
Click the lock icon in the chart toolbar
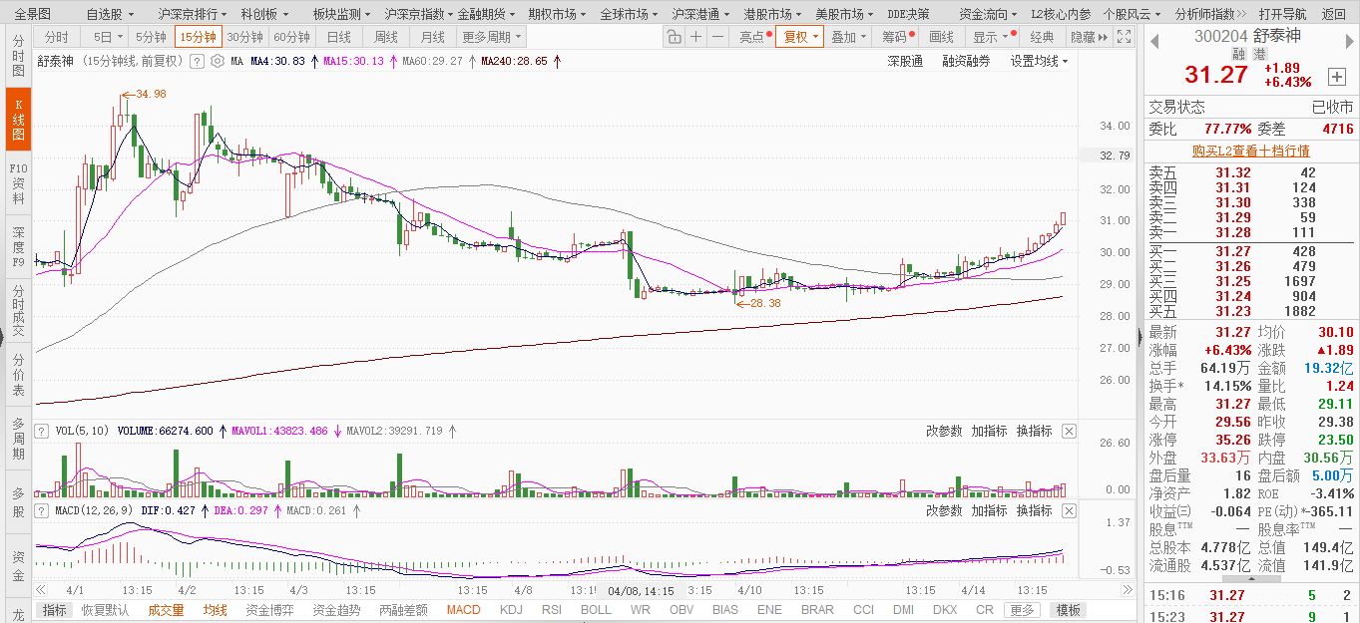674,37
